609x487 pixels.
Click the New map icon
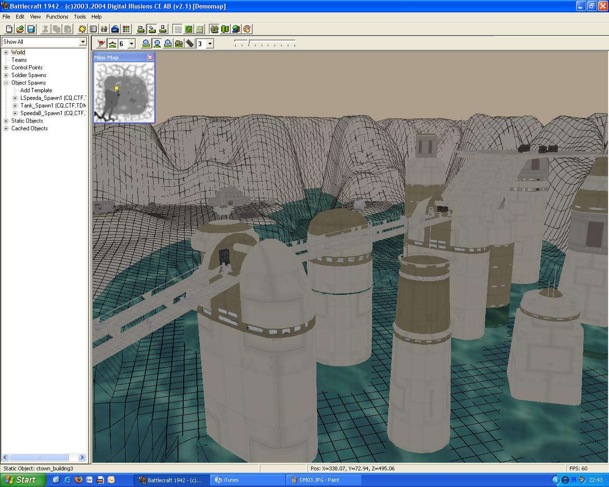pos(9,29)
